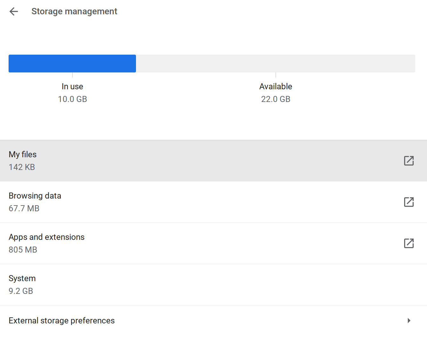Open Browsing data external link icon
Screen dimensions: 427x352
tap(409, 202)
